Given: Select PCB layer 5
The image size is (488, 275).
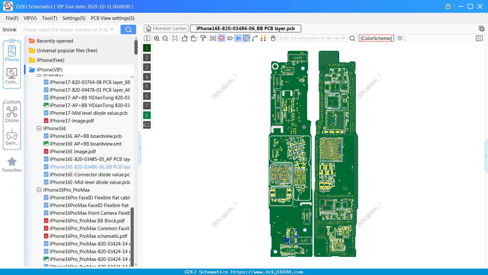Looking at the screenshot, I should click(147, 86).
